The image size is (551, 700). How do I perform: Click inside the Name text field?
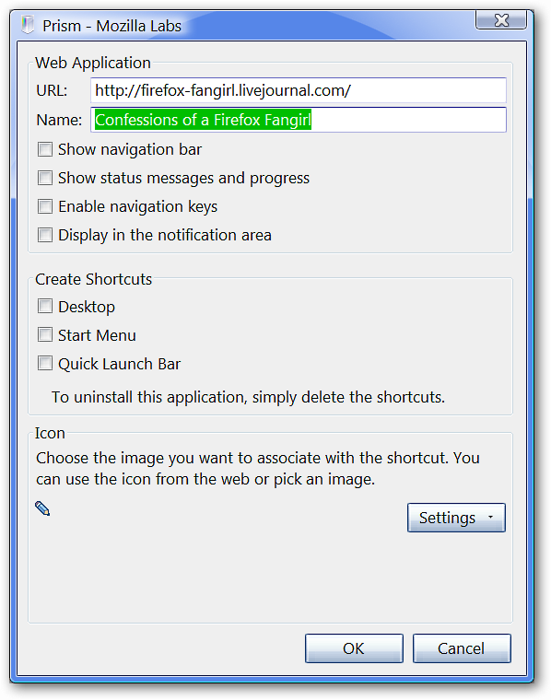tap(299, 120)
